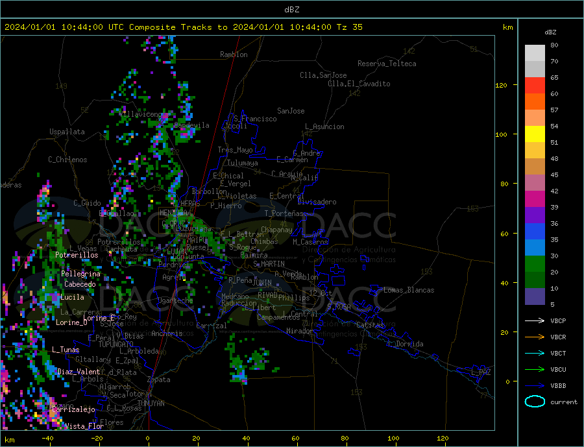Pick the light blue 30–35 dBZ swatch

tap(535, 248)
